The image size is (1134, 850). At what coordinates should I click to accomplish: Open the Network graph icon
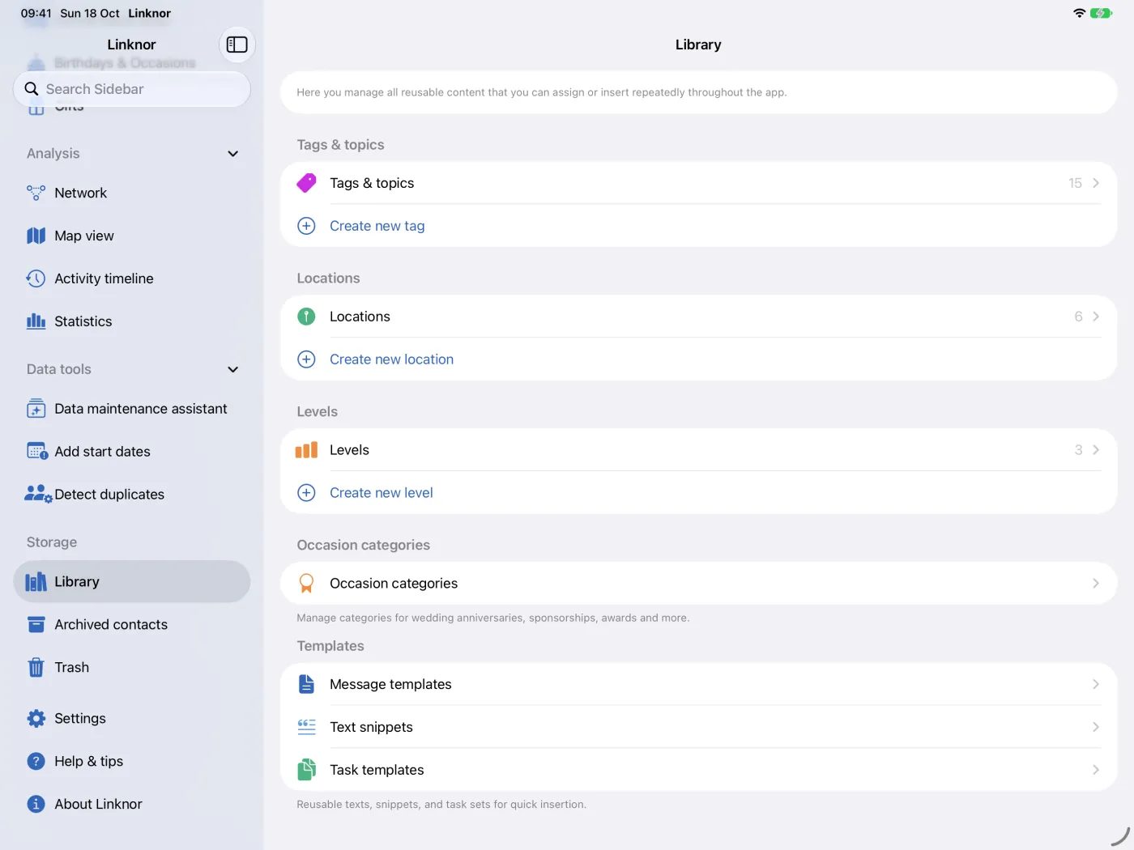point(36,193)
